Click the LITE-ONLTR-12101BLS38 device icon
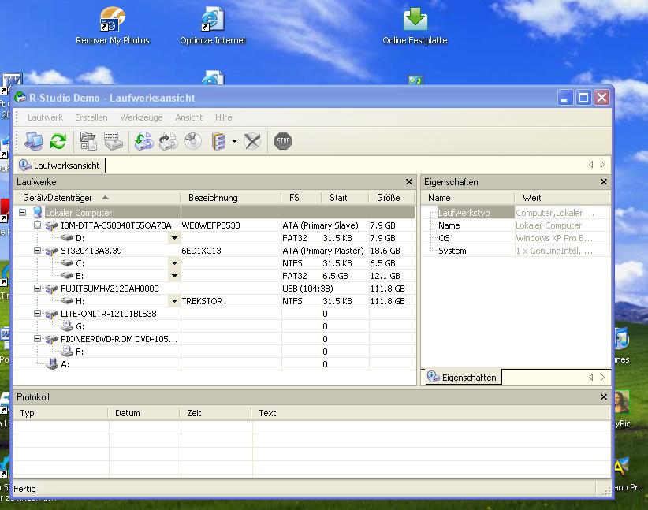648x510 pixels. (x=52, y=314)
